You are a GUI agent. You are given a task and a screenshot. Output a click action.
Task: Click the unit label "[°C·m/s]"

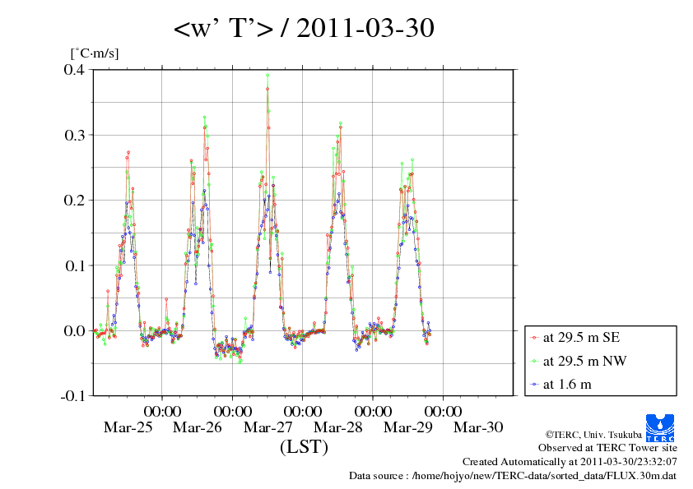(x=95, y=53)
